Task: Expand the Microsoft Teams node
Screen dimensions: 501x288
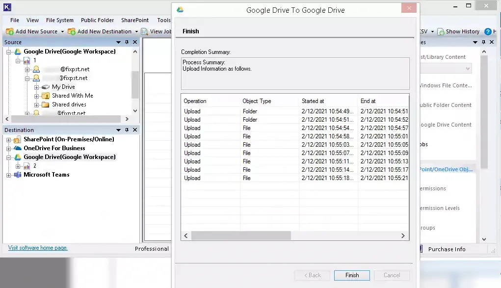Action: tap(9, 175)
